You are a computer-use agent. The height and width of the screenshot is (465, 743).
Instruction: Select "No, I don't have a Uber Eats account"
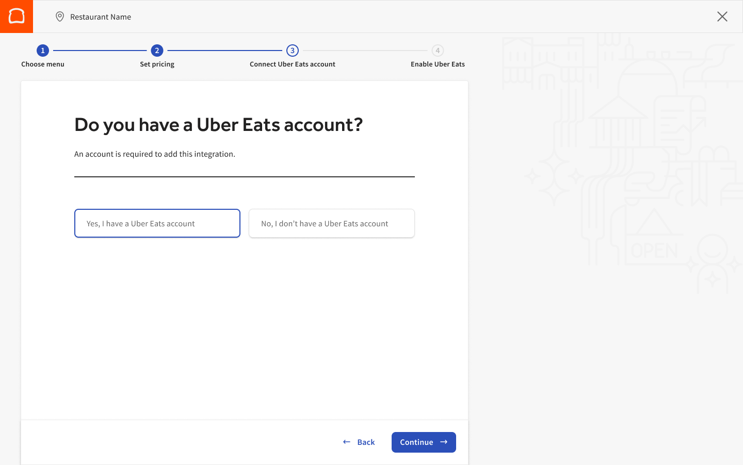pos(331,223)
